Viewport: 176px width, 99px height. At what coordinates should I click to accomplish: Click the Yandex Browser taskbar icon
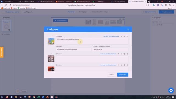[52, 97]
